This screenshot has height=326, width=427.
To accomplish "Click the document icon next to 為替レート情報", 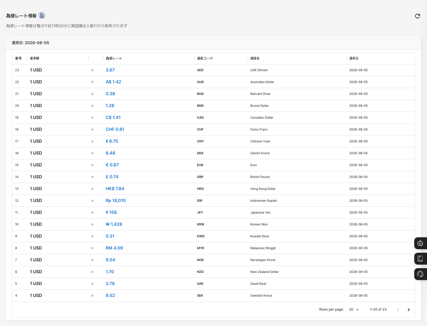I will tap(42, 15).
